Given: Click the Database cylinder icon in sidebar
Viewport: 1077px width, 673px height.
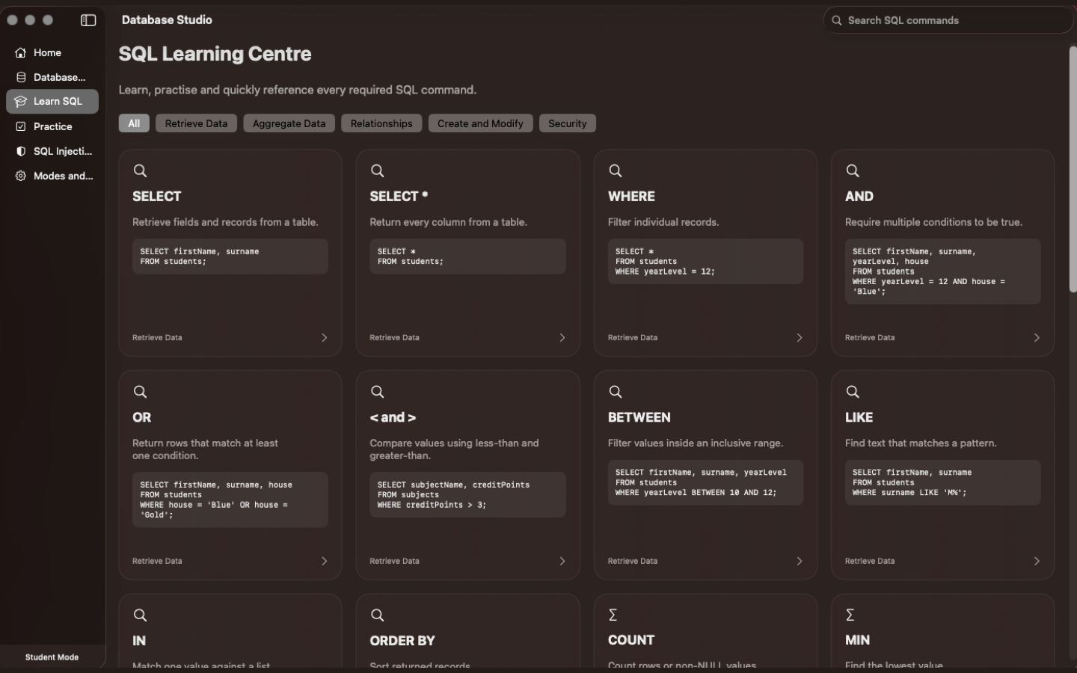Looking at the screenshot, I should coord(21,77).
